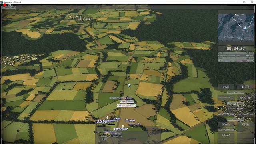Screen dimensions: 256x144
Task: Click the button with arrow and screen icon
Action: click(x=245, y=87)
